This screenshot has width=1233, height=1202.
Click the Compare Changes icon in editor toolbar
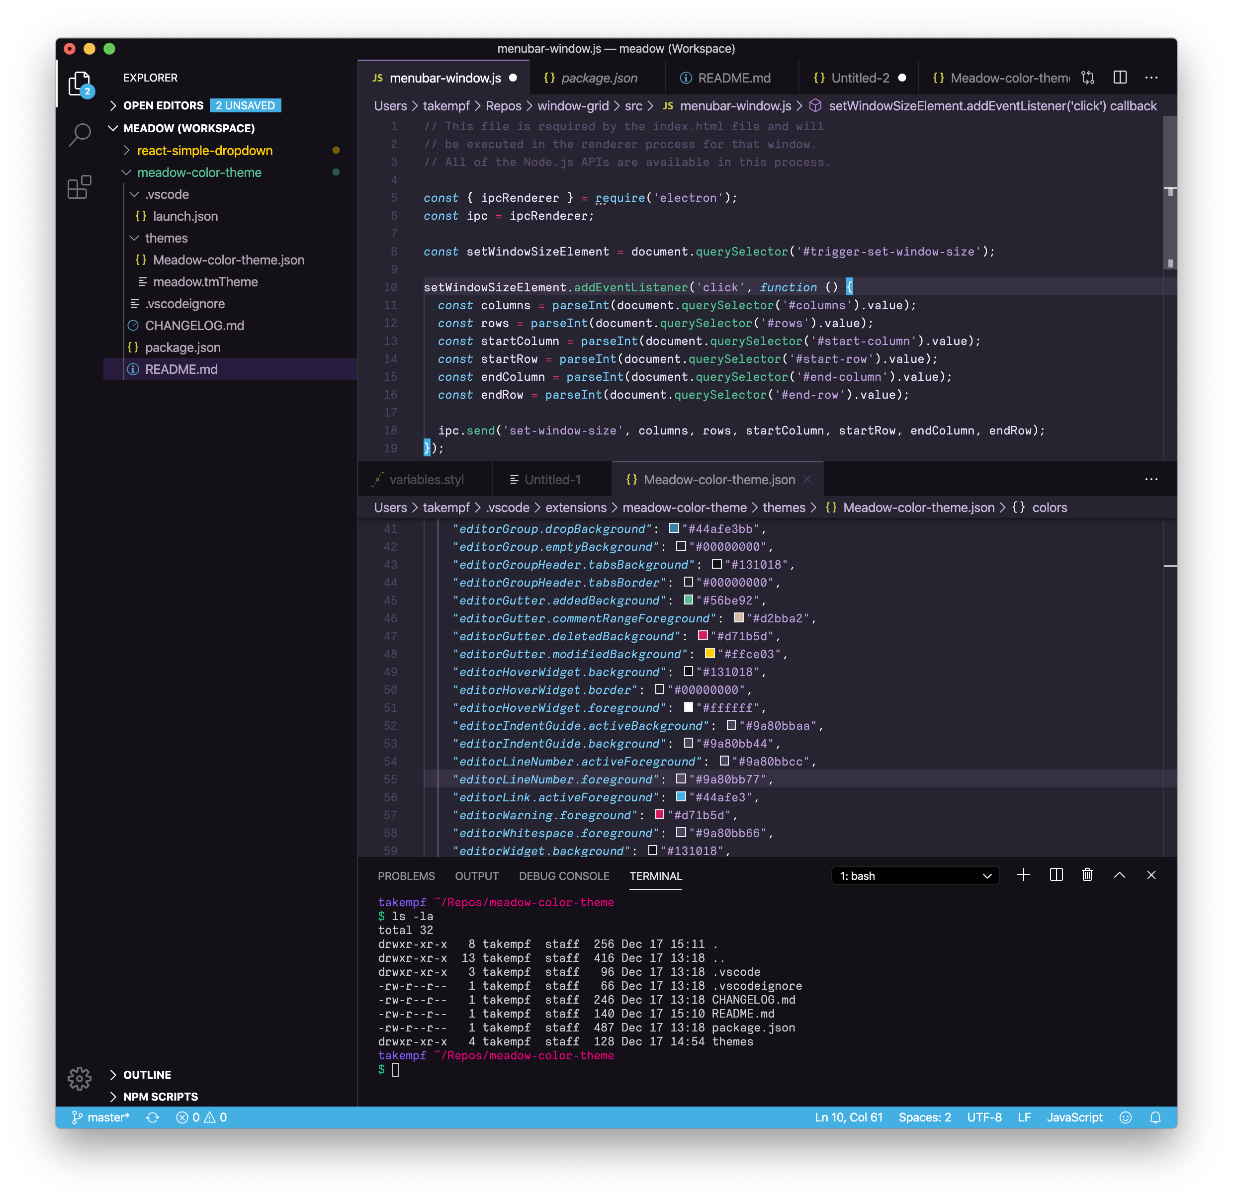coord(1088,78)
